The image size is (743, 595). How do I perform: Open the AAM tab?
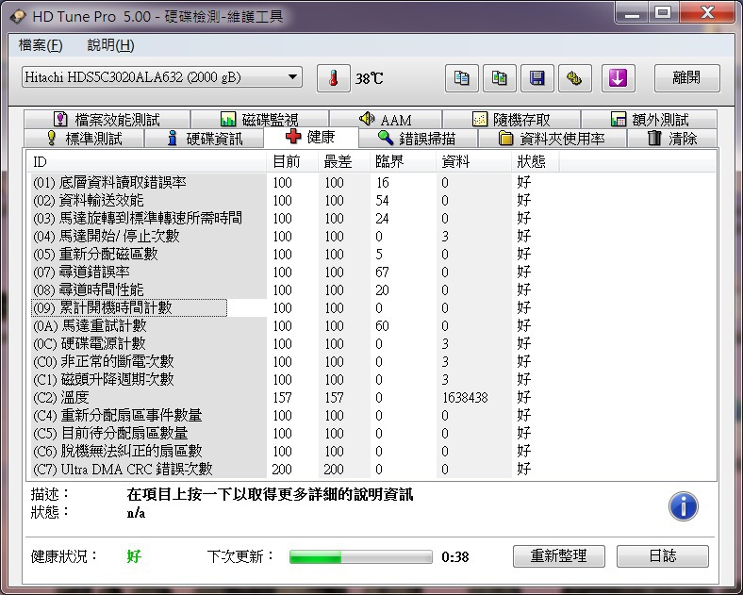tap(385, 120)
